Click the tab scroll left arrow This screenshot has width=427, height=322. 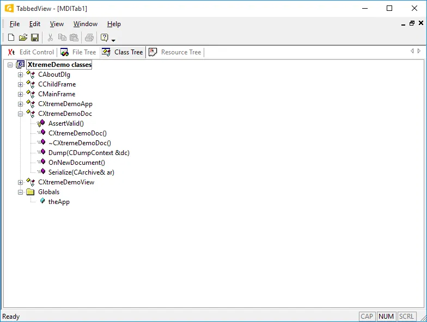(x=412, y=51)
